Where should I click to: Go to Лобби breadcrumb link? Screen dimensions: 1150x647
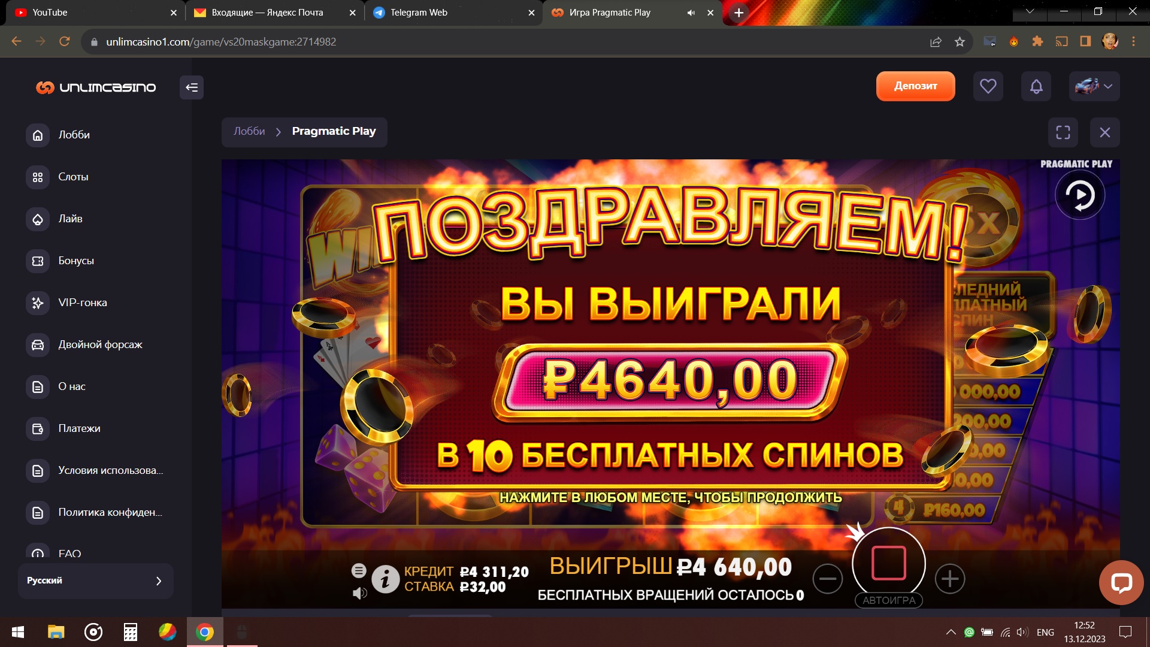pyautogui.click(x=249, y=131)
